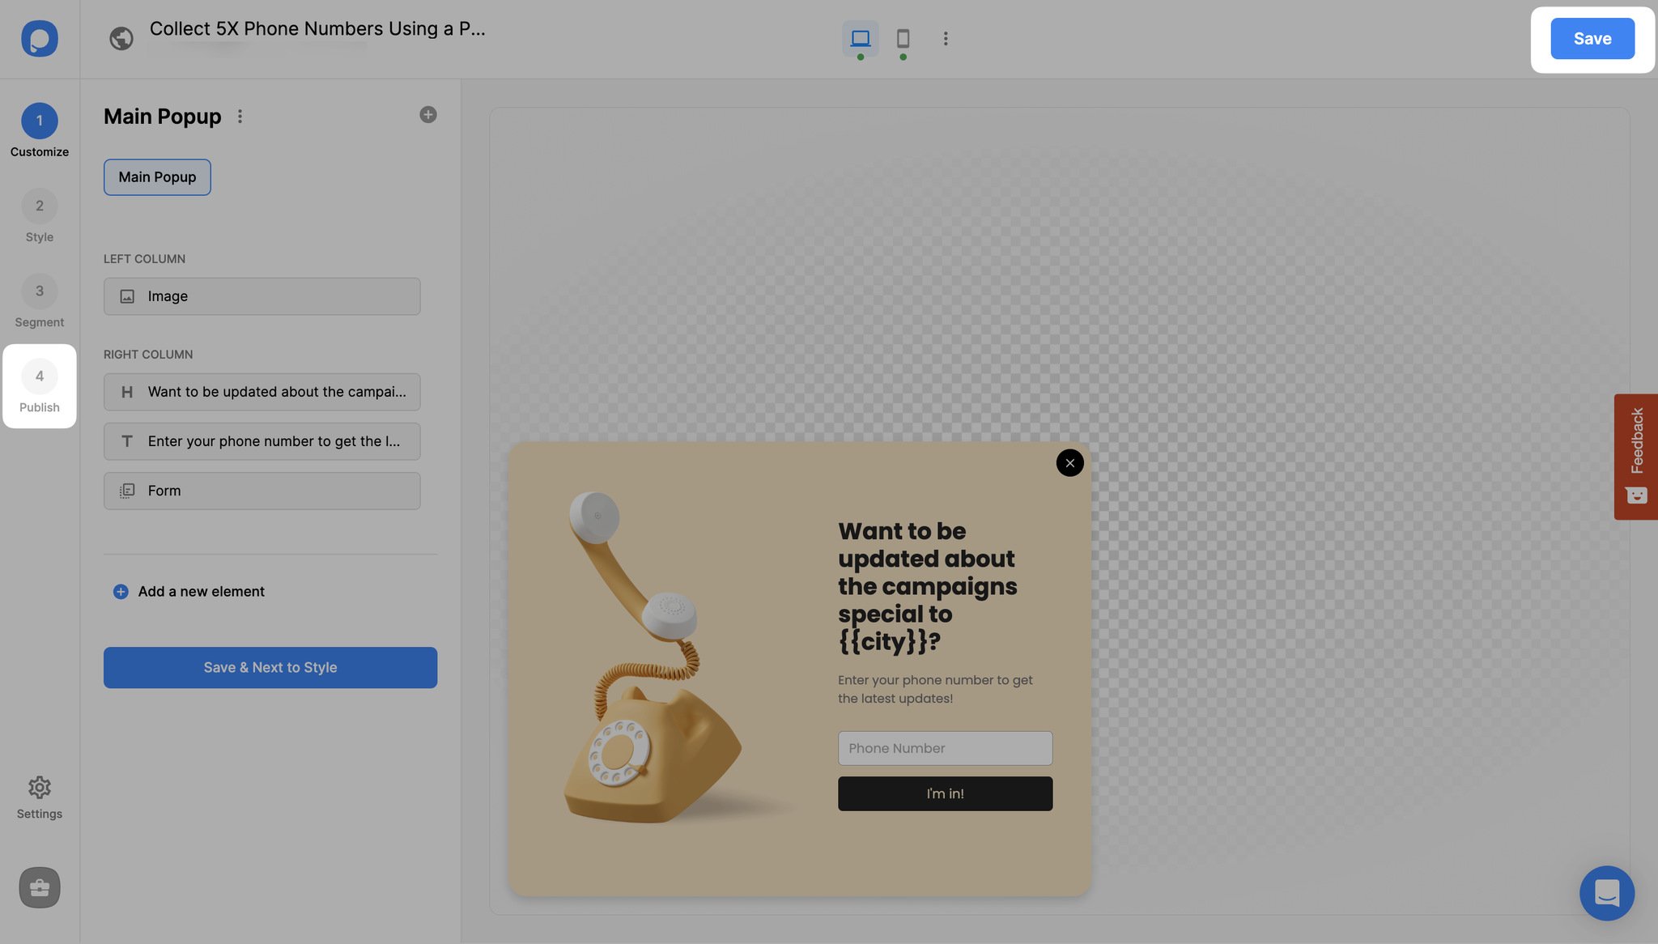Viewport: 1658px width, 944px height.
Task: Open the chat support bubble
Action: (x=1607, y=893)
